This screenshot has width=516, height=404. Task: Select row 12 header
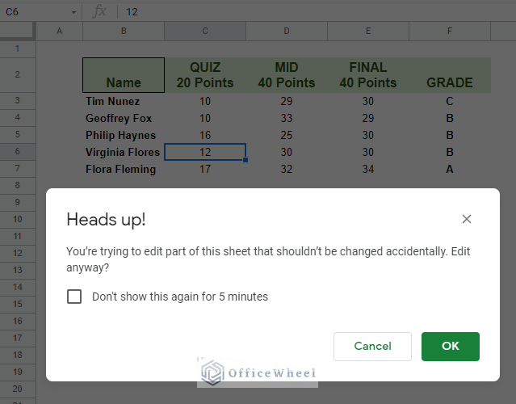pyautogui.click(x=18, y=253)
